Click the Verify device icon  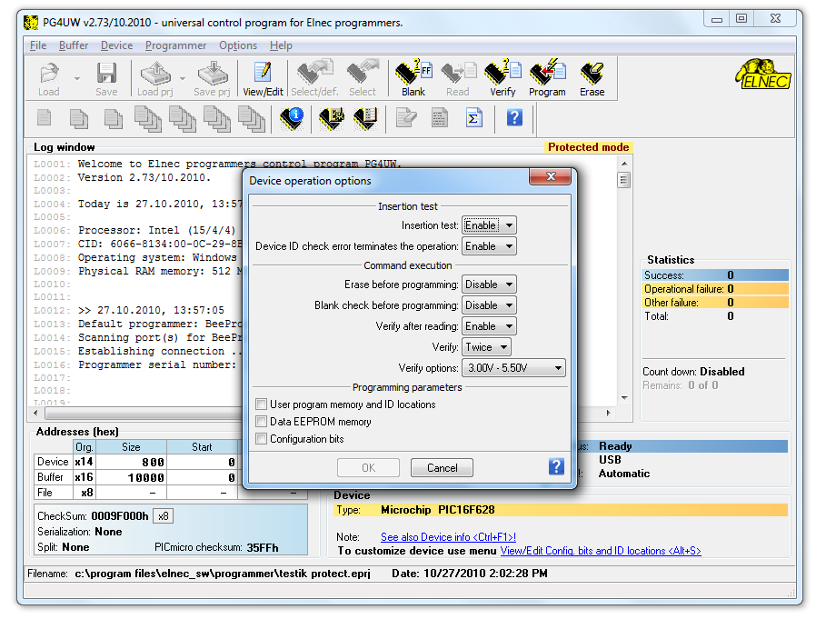(503, 78)
